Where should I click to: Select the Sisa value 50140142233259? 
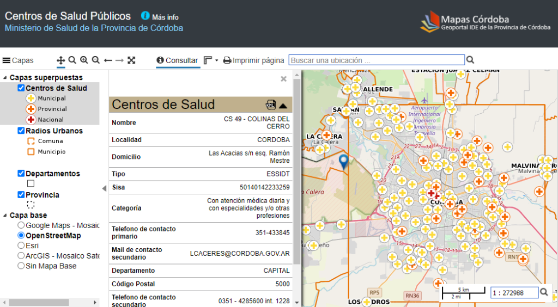[264, 187]
